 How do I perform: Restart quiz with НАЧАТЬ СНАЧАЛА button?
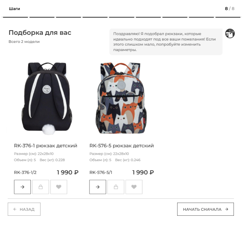tap(205, 209)
